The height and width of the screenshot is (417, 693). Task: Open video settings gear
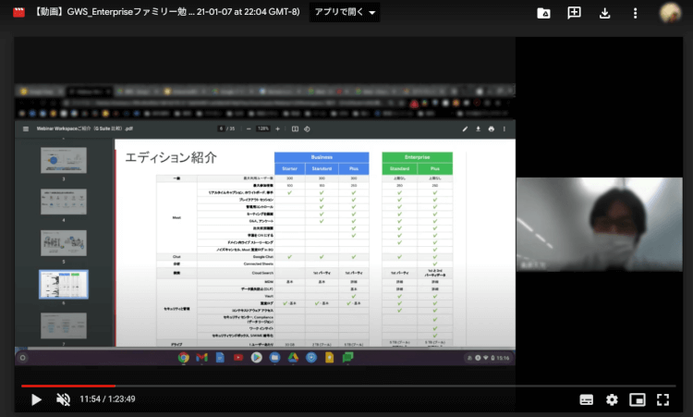point(612,399)
